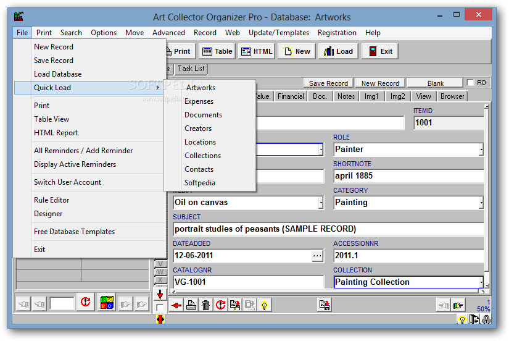
Task: Select HTML Report in the File menu
Action: click(90, 133)
